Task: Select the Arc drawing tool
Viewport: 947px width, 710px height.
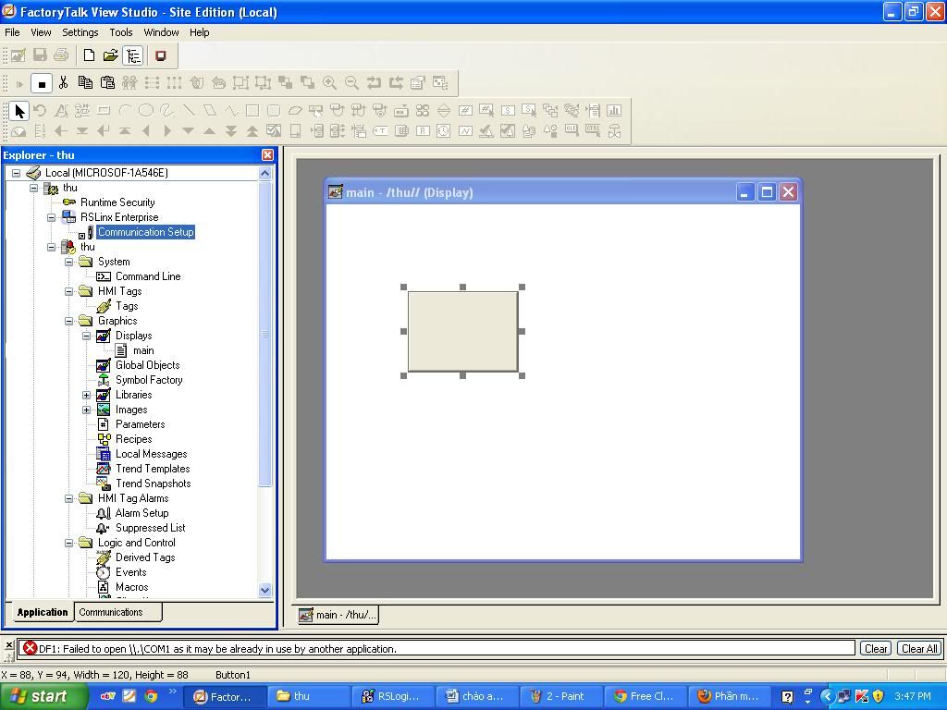Action: coord(125,111)
